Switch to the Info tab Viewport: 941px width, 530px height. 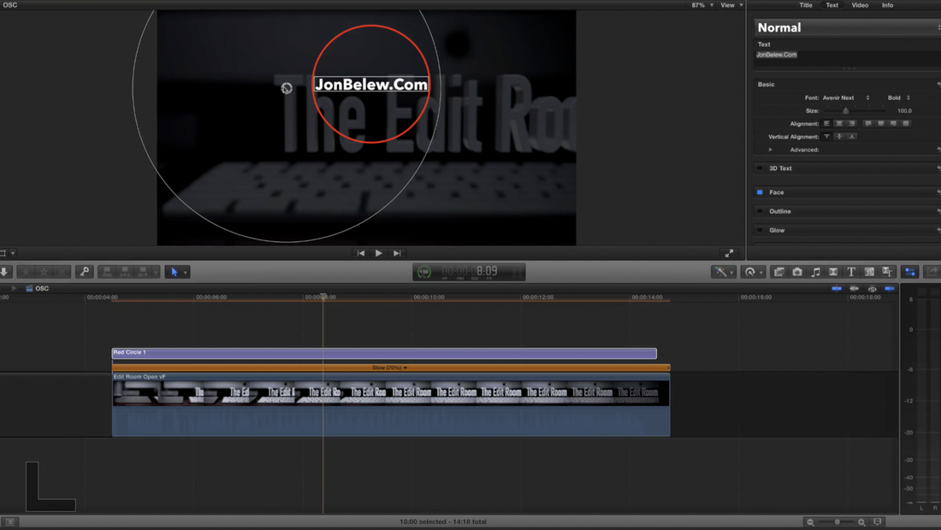(887, 4)
